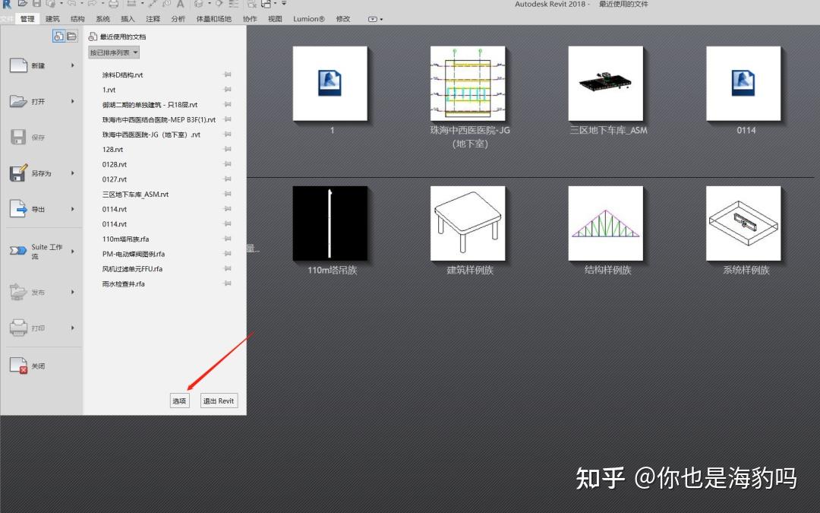Switch to the 管理 ribbon tab
The image size is (820, 513).
27,19
